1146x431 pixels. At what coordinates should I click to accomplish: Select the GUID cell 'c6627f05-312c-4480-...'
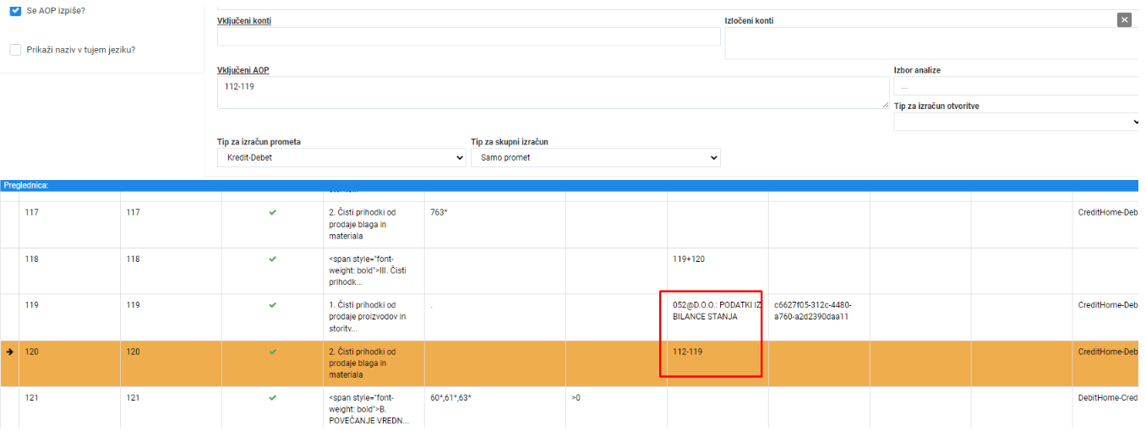click(819, 318)
